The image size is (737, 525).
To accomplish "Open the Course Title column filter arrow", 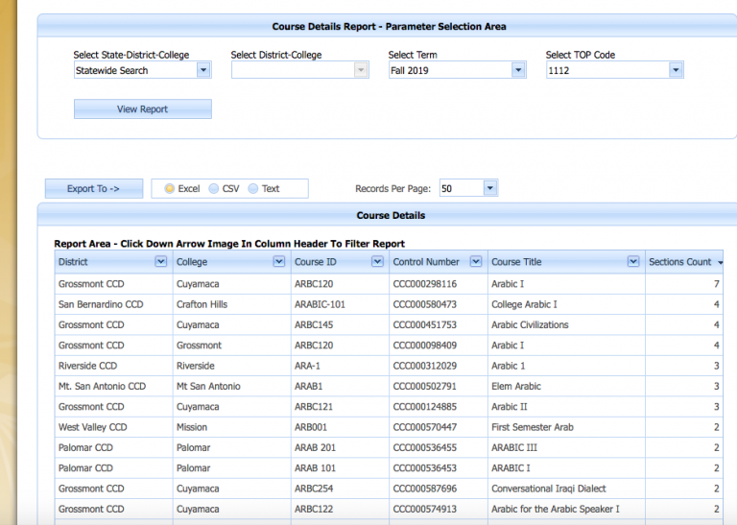I will pos(633,261).
